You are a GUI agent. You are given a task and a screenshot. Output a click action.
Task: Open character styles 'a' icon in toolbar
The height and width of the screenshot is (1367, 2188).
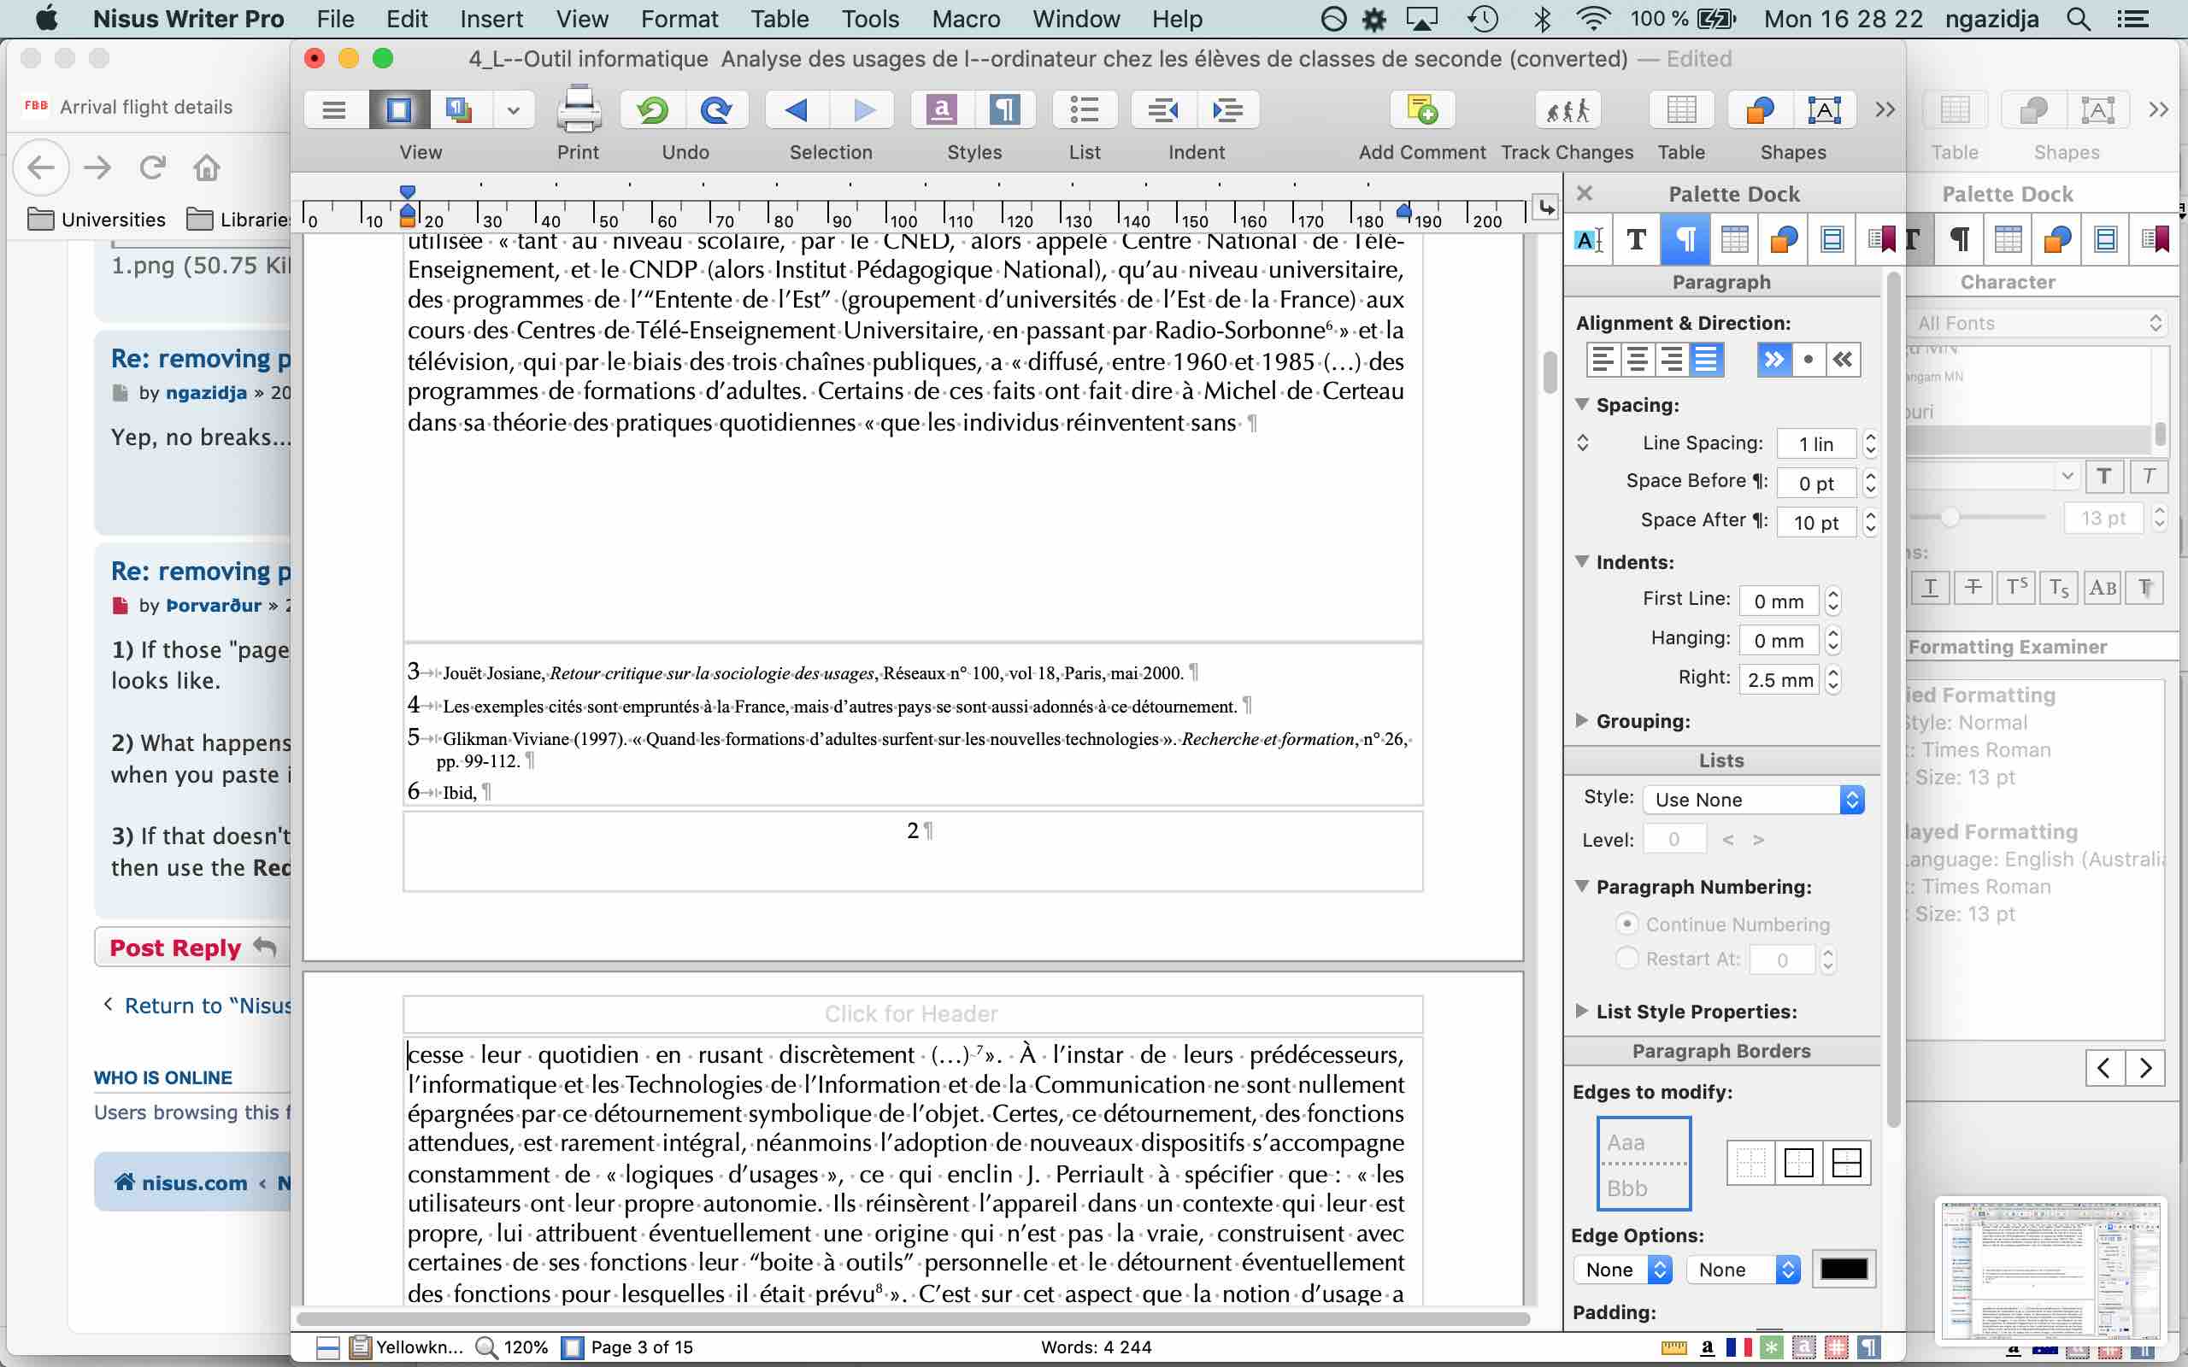941,110
